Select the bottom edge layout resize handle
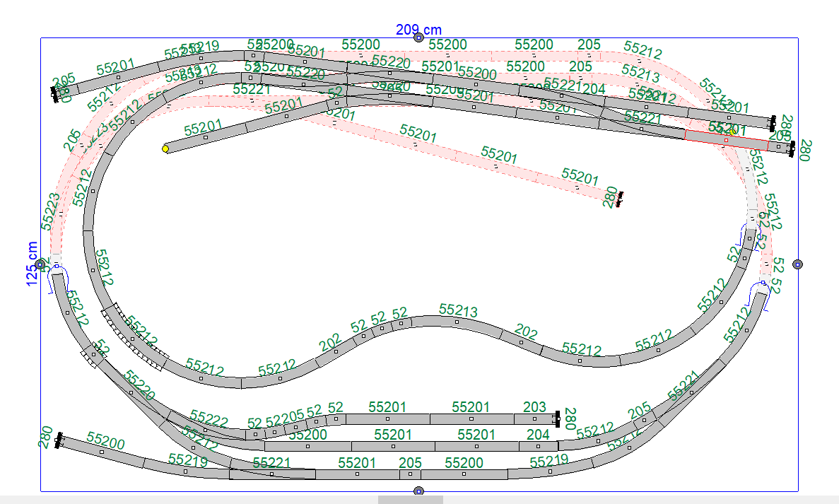 418,491
